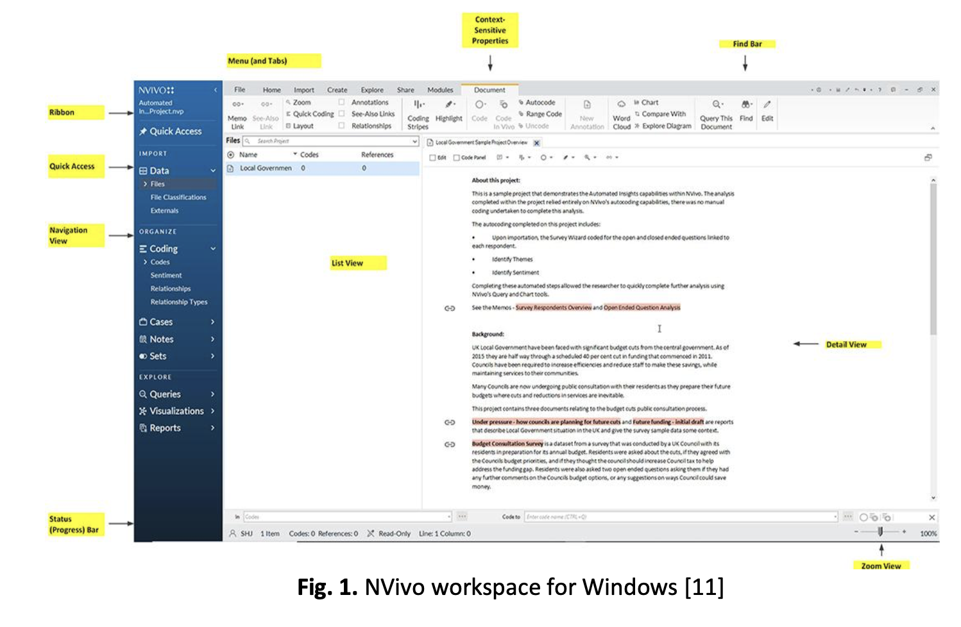
Task: Click the Edit pencil ribbon icon
Action: click(767, 104)
